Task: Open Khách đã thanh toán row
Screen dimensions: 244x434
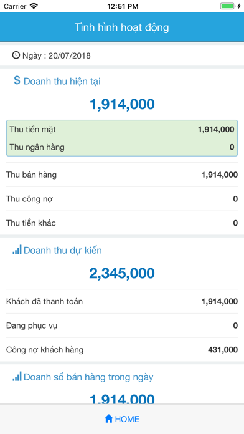Action: (122, 301)
